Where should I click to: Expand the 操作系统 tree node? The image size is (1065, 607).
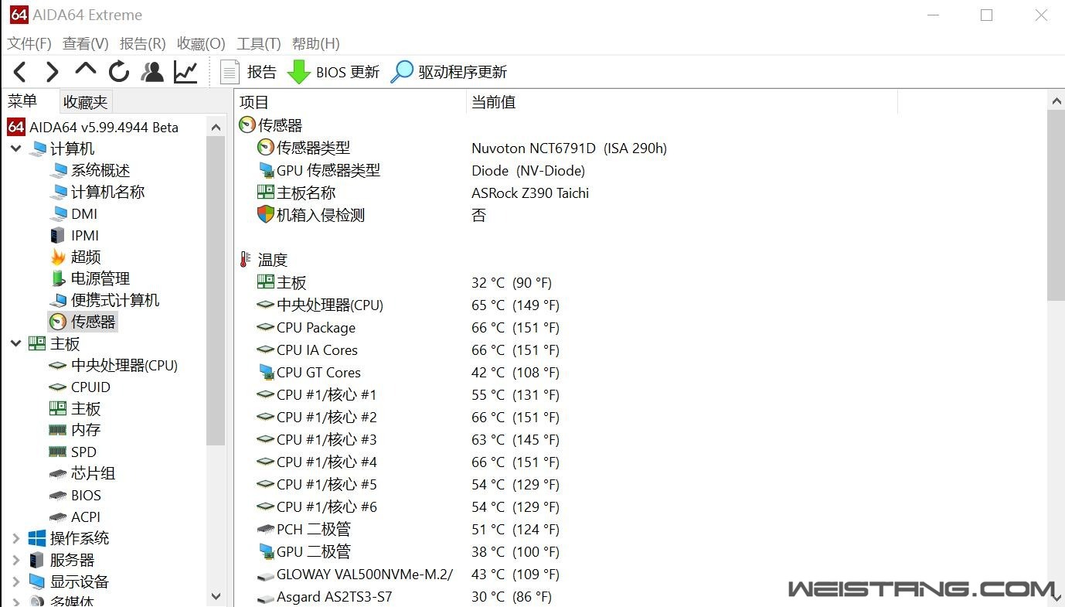click(16, 538)
